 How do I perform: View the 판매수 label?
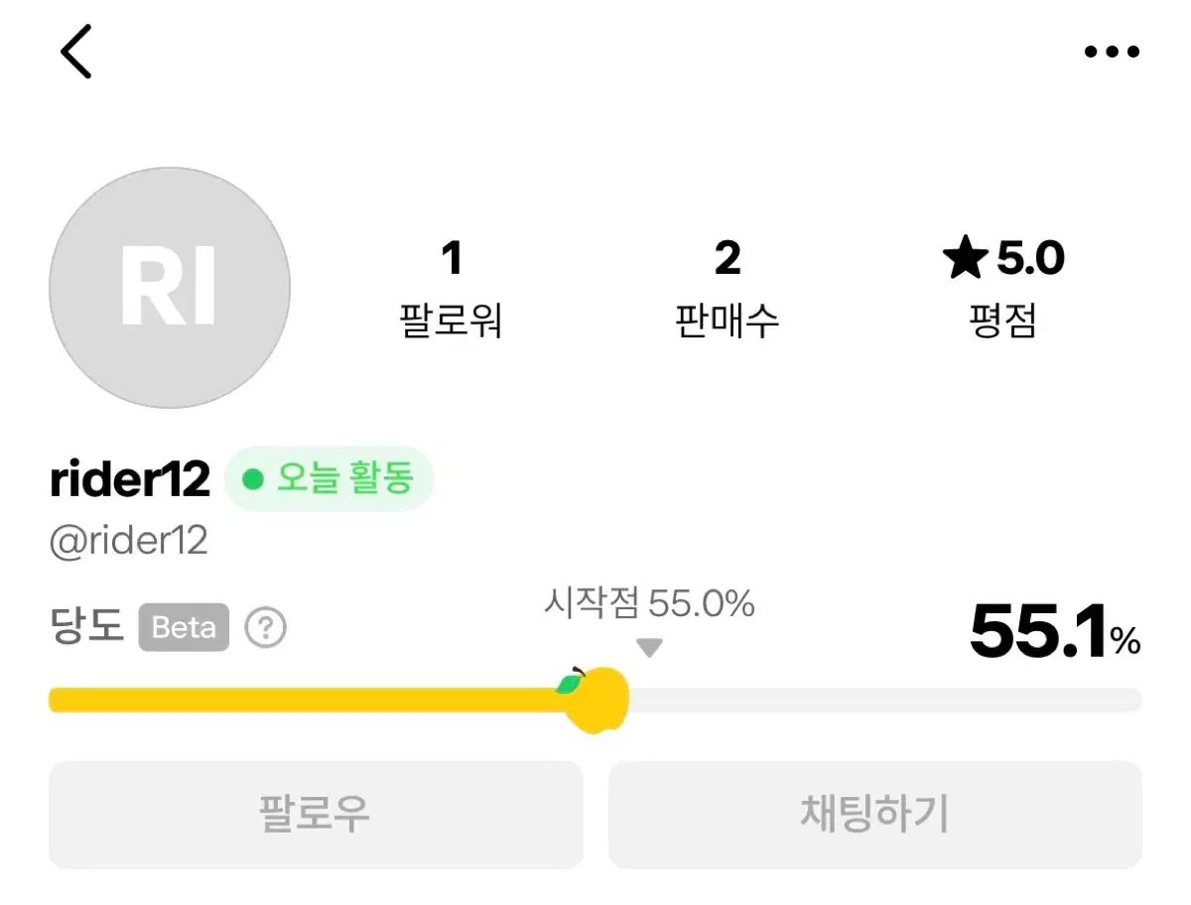click(728, 321)
